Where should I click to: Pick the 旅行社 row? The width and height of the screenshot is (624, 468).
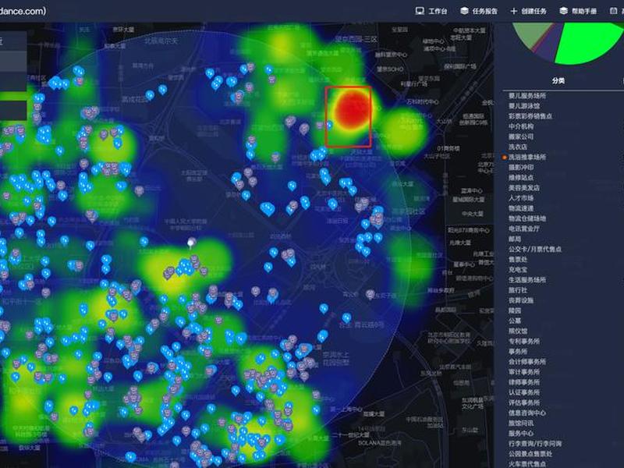[518, 290]
